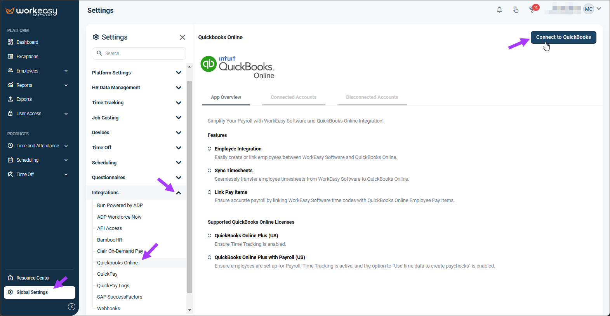Click 'Sync Timesheets' feature text

coord(233,171)
